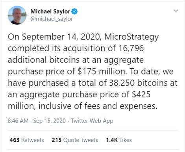The height and width of the screenshot is (152, 185).
Task: Click the $425 amount in tweet
Action: (x=141, y=95)
